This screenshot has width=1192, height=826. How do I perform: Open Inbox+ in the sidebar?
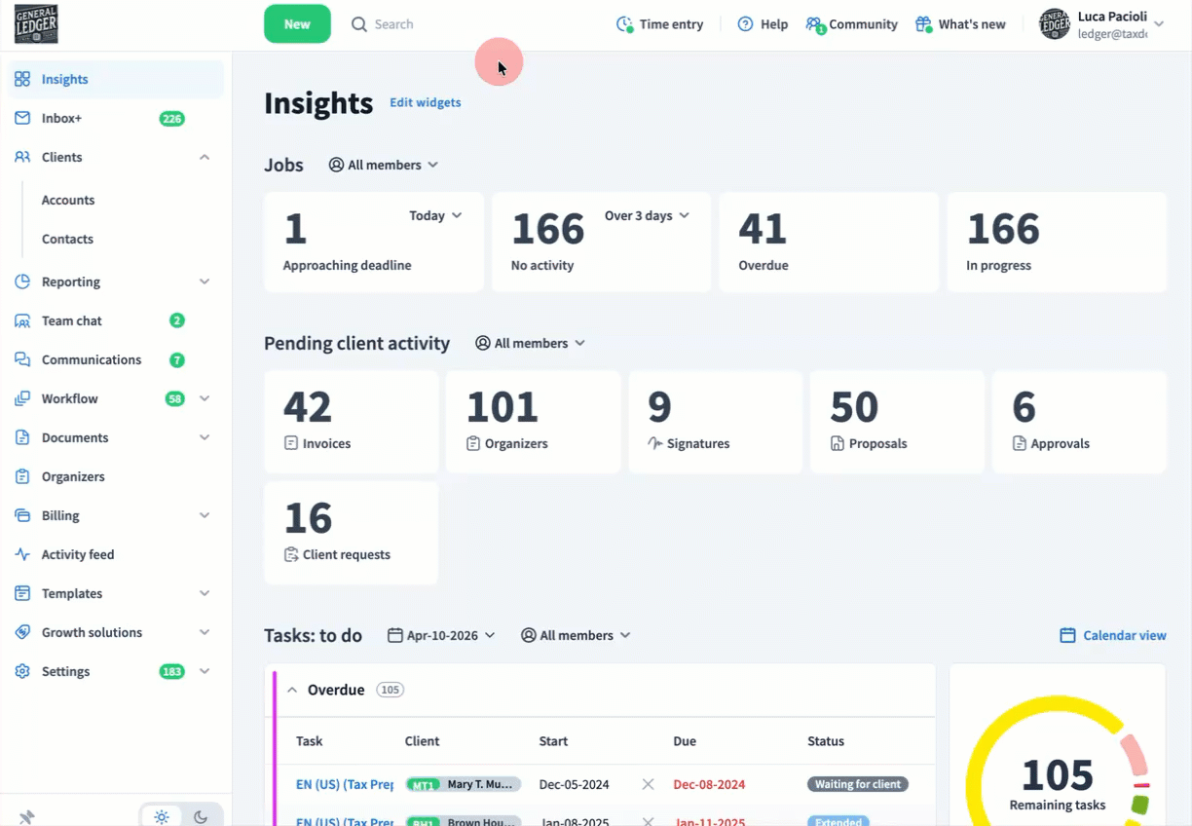[x=62, y=118]
